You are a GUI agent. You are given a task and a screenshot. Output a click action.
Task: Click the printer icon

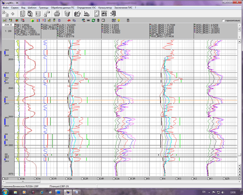pos(57,14)
